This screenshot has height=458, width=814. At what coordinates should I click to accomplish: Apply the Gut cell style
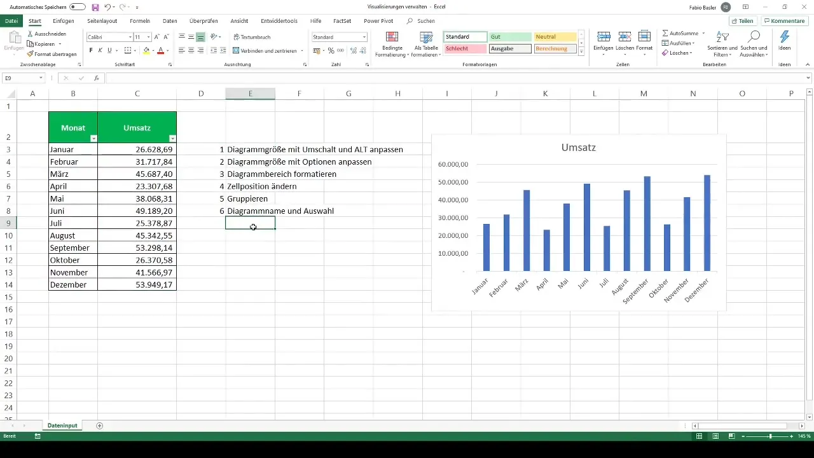(510, 37)
